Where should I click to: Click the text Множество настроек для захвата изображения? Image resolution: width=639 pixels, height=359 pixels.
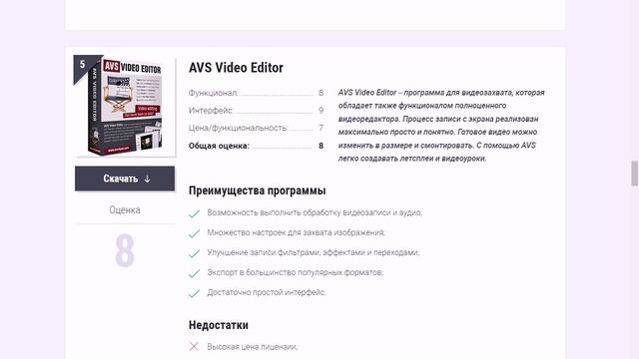pos(296,232)
